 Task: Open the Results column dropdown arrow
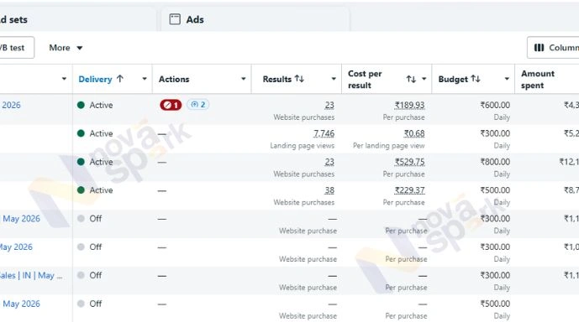(334, 79)
